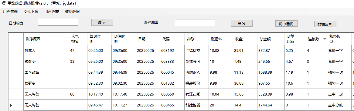Viewport: 354px width, 111px height.
Task: Select stock code 603333 cell
Action: pyautogui.click(x=172, y=61)
